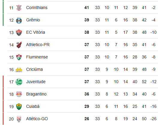
Task: Open the Fluminense team page
Action: [37, 57]
